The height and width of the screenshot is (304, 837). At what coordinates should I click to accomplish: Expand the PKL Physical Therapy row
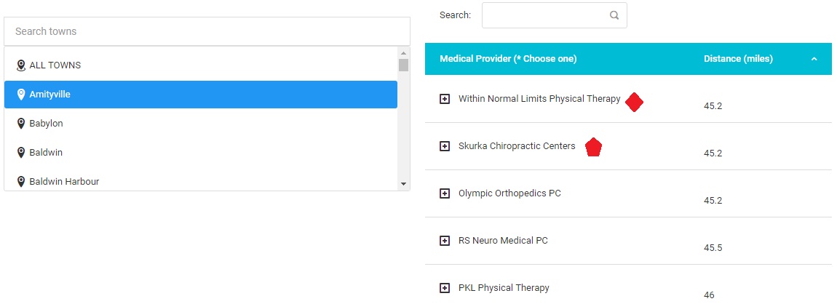(x=445, y=288)
